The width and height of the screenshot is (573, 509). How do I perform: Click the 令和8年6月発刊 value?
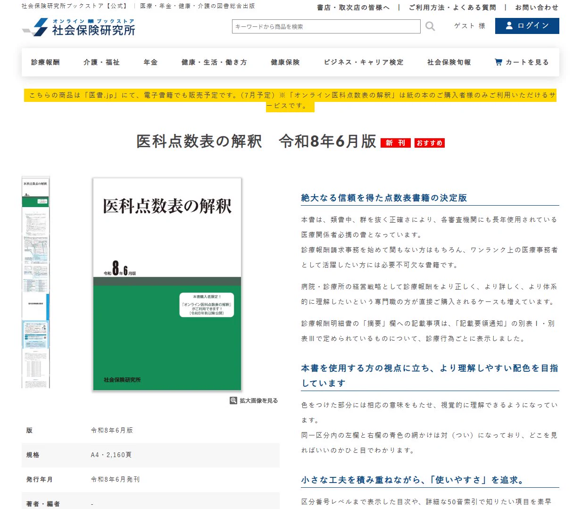(115, 479)
